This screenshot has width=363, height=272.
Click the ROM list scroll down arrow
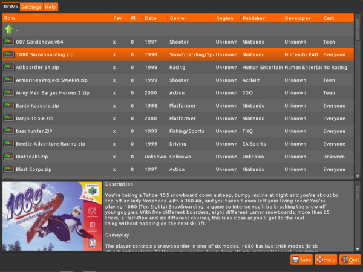(x=358, y=176)
